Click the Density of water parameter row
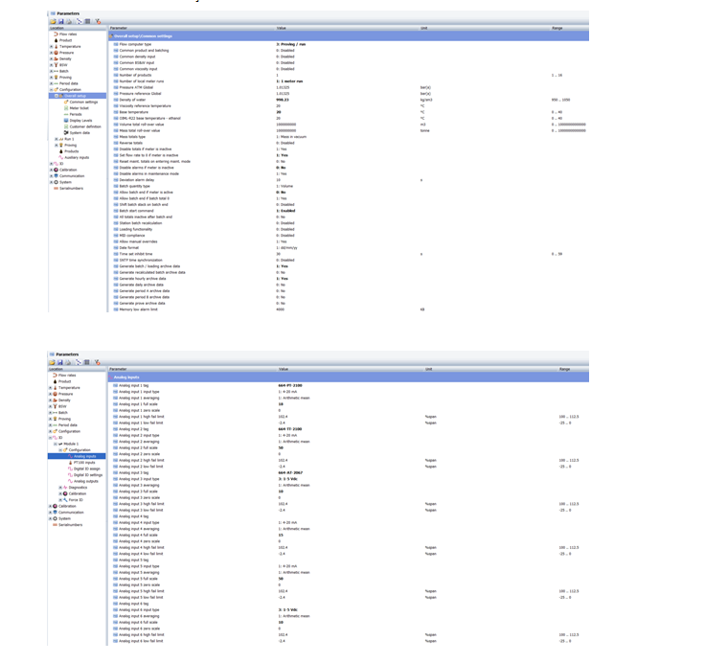The width and height of the screenshot is (705, 663). [x=349, y=100]
